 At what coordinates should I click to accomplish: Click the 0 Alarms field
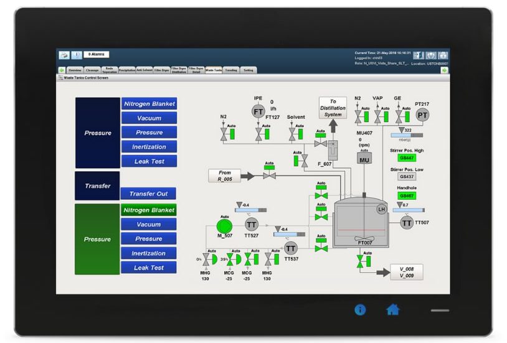[97, 54]
